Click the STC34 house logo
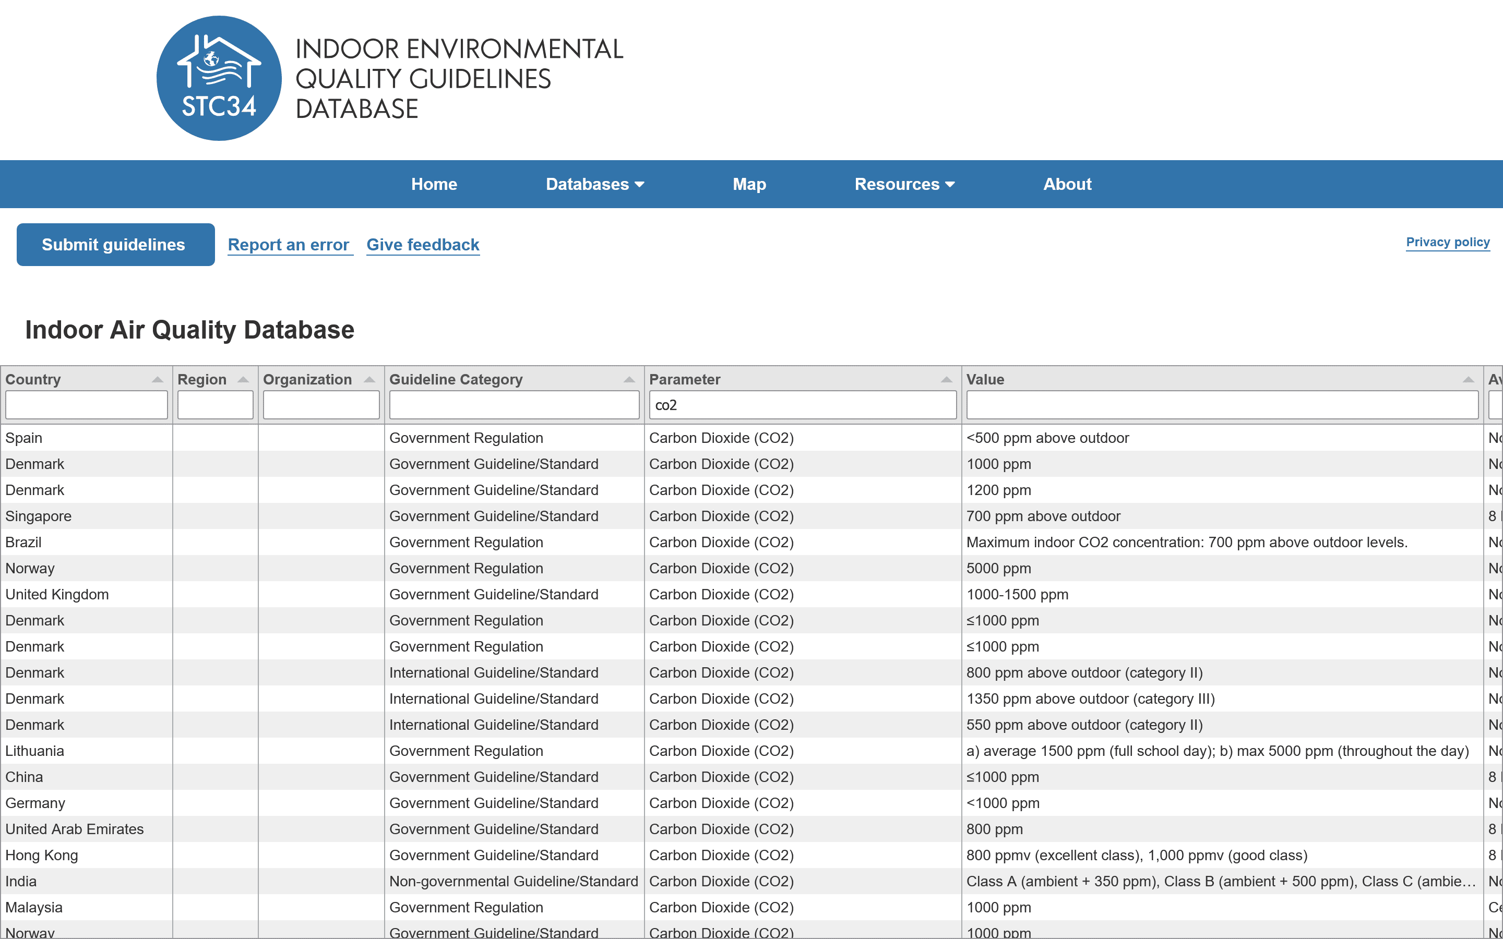1503x939 pixels. click(x=219, y=78)
